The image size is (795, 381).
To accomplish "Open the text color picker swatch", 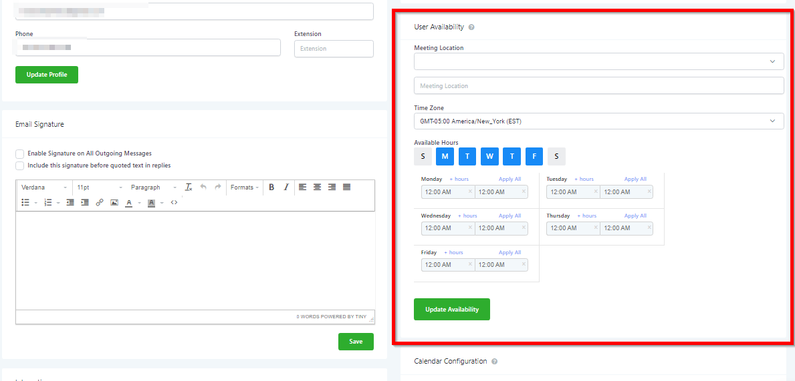I will [129, 202].
